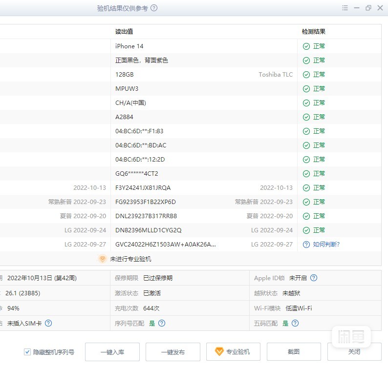
Task: Click the check icon for F3Y24241JX81JRQA
Action: (306, 188)
